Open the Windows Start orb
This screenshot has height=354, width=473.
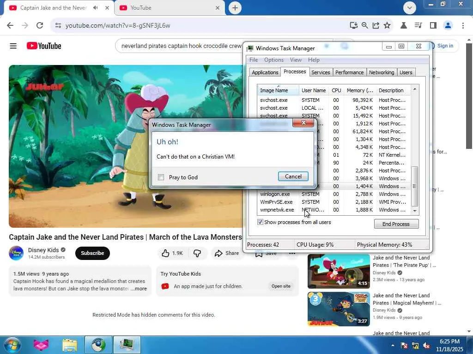coord(12,345)
